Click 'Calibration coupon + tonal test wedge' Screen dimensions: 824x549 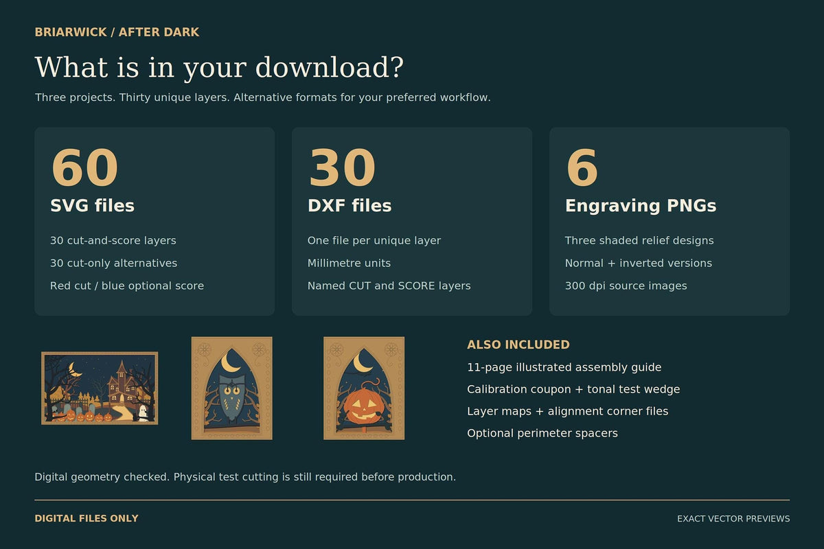tap(573, 390)
